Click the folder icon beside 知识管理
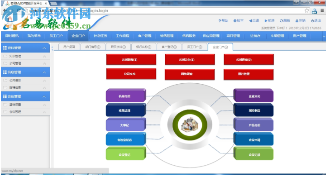 (x=5, y=56)
